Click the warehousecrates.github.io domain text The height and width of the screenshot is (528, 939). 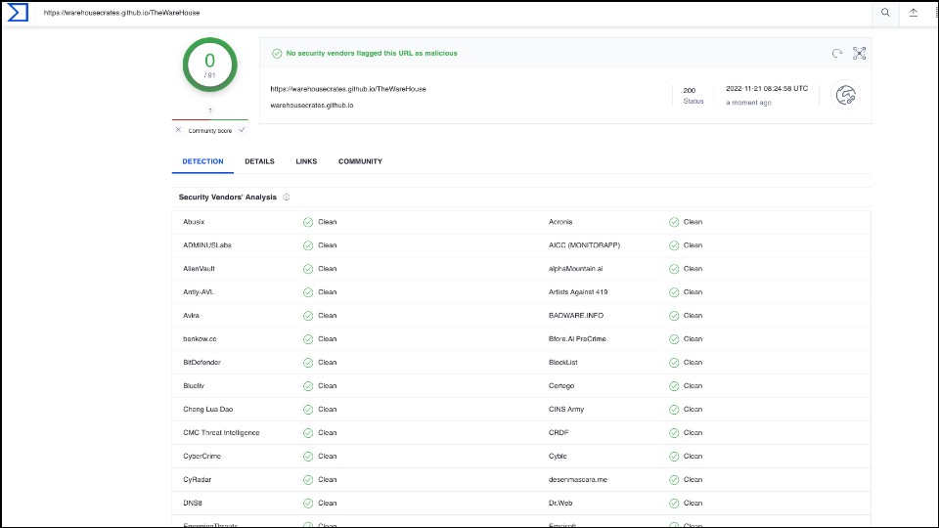tap(311, 106)
